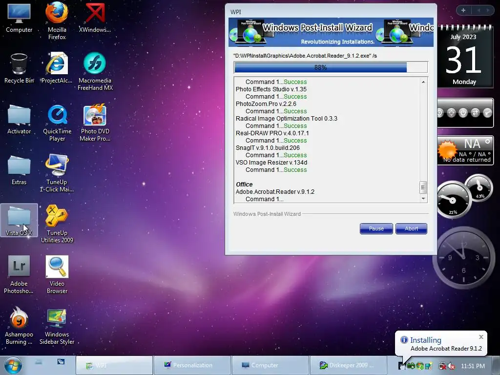Pause the WPI installation
This screenshot has width=500, height=375.
pos(376,229)
